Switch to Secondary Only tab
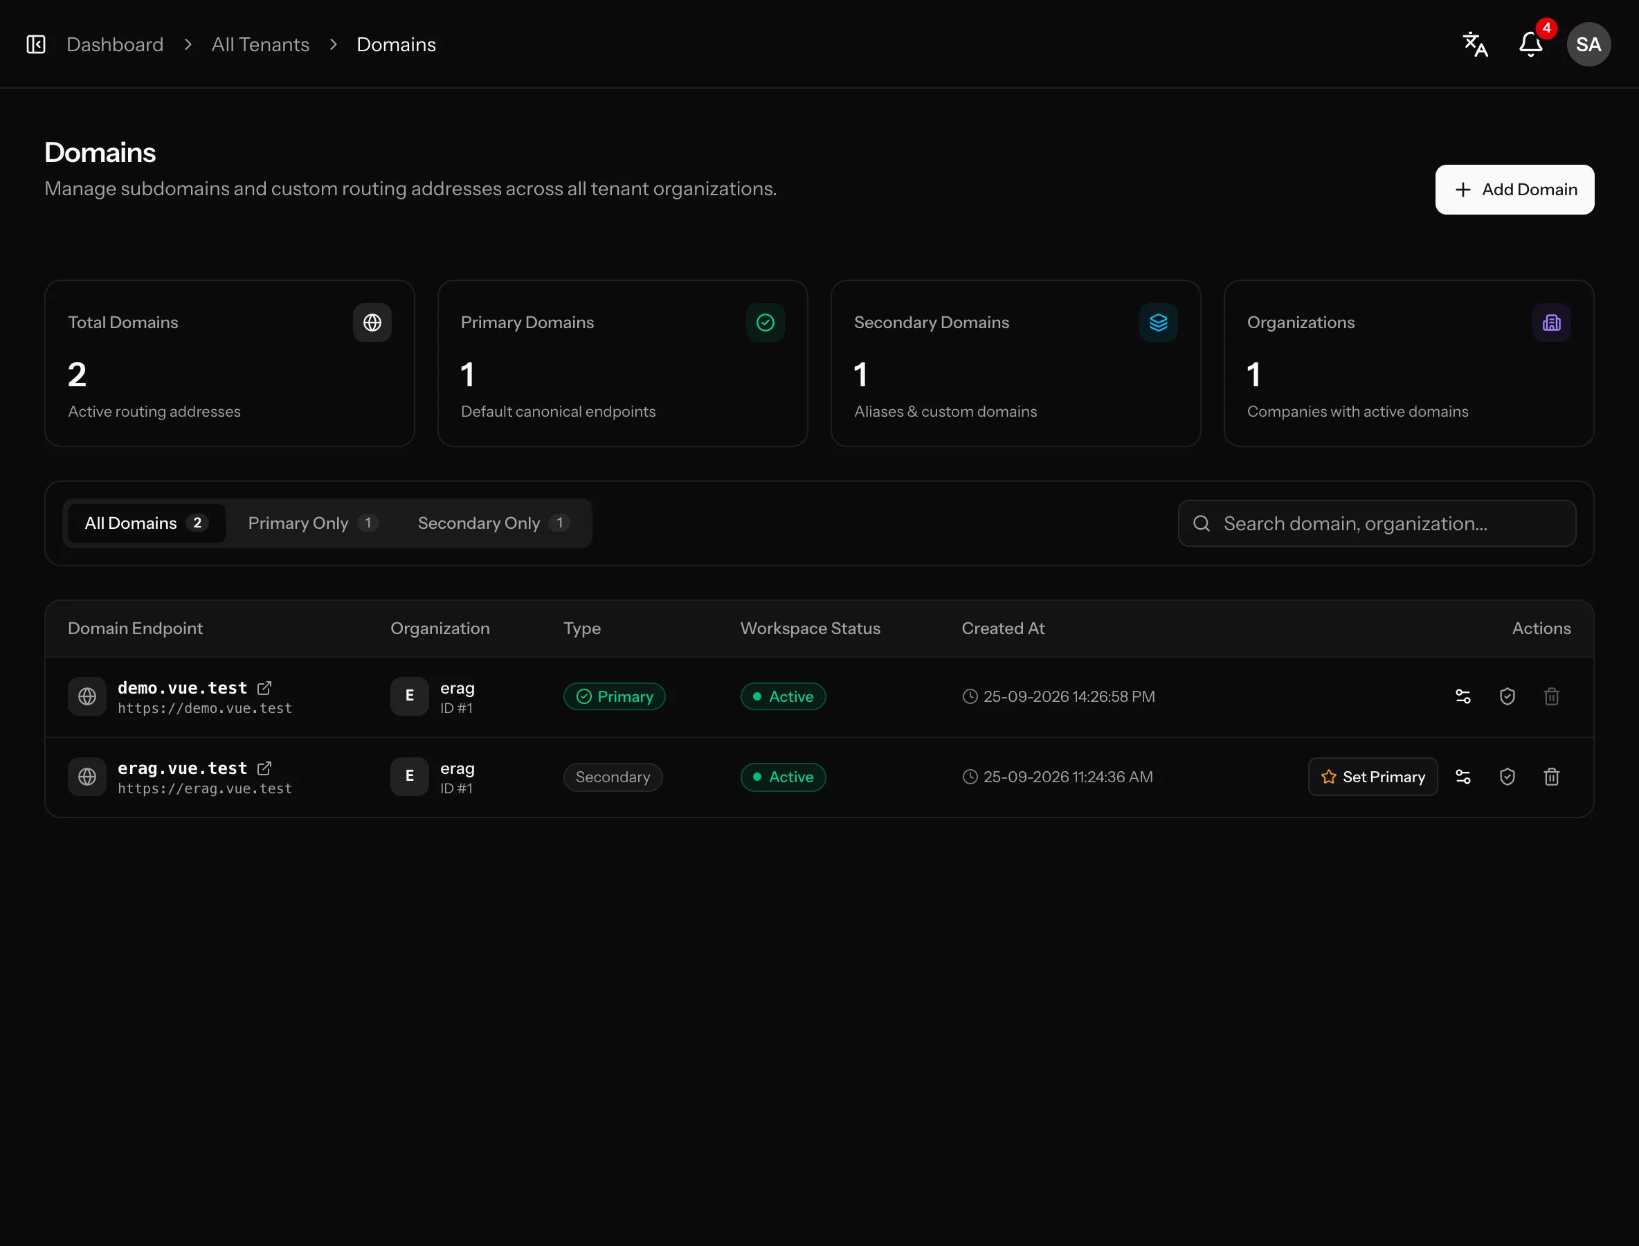The width and height of the screenshot is (1639, 1246). point(493,523)
